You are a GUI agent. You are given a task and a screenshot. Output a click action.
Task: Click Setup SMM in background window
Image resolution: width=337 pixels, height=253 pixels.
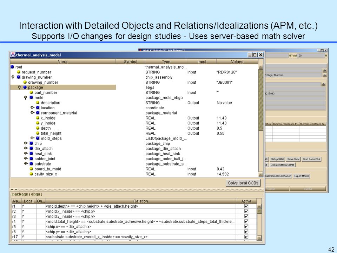click(x=277, y=159)
